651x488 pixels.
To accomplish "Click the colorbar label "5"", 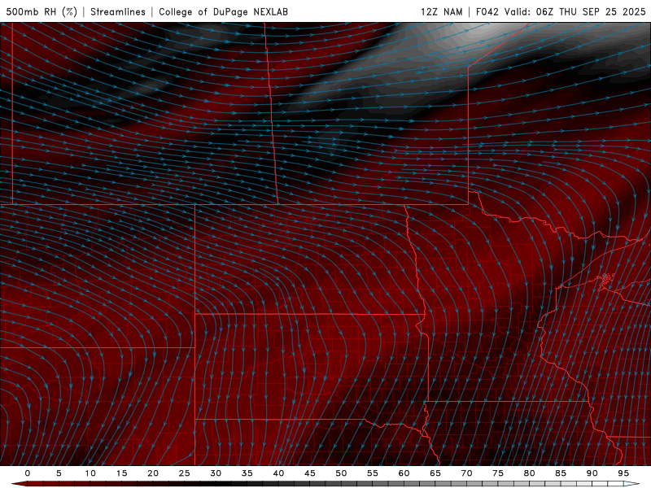I will (x=59, y=473).
